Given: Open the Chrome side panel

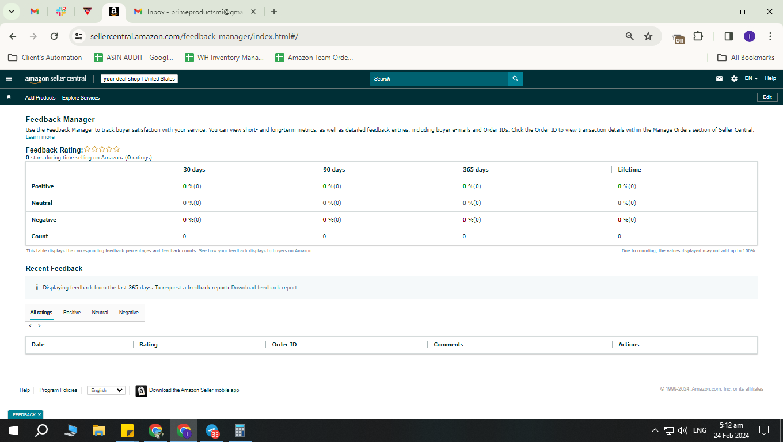Looking at the screenshot, I should pos(728,36).
